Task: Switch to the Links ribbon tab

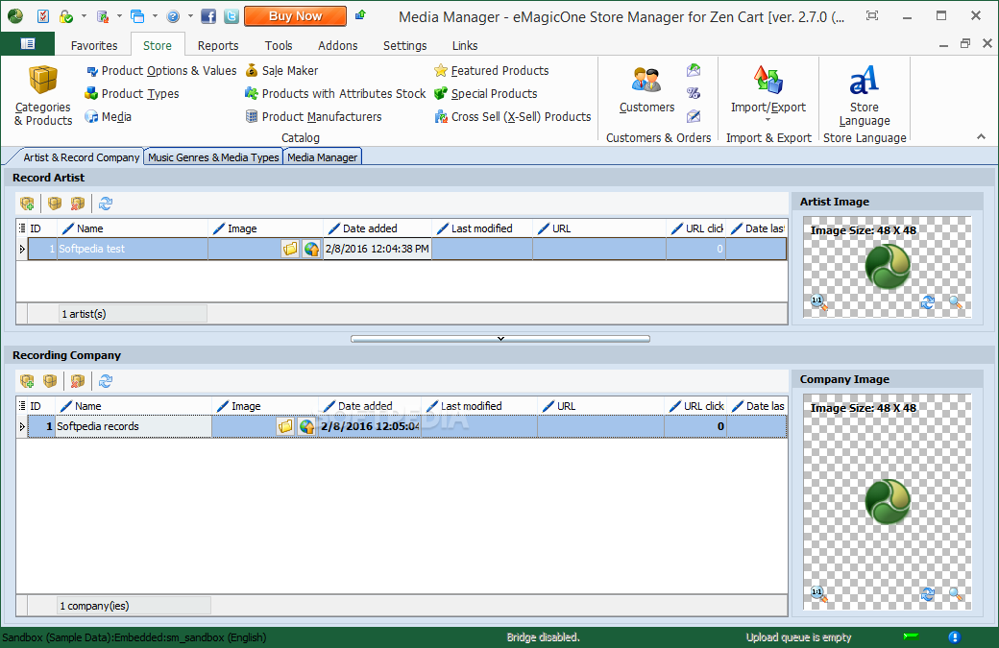Action: click(465, 46)
